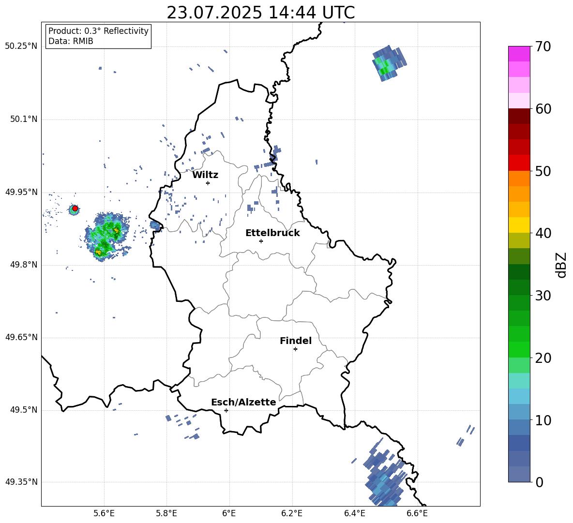
Task: Select the Findel city label
Action: pos(296,341)
